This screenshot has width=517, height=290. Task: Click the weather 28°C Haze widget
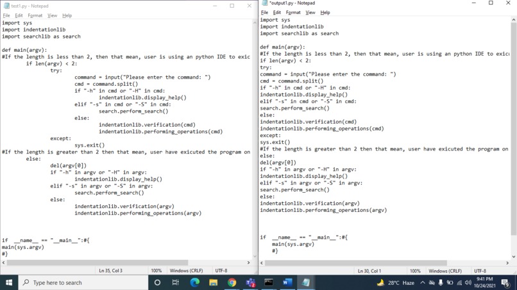coord(396,282)
